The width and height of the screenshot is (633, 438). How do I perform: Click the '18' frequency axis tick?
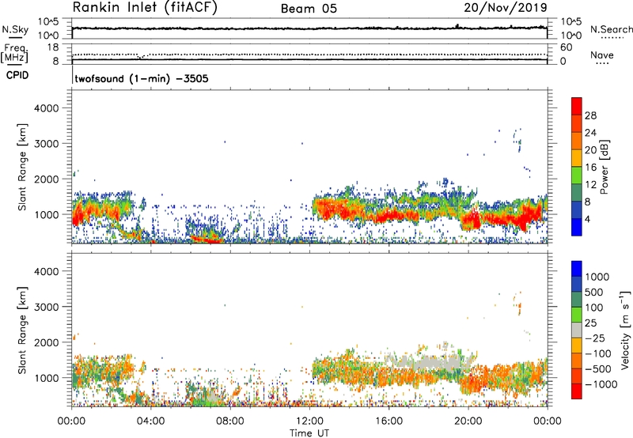pyautogui.click(x=52, y=47)
